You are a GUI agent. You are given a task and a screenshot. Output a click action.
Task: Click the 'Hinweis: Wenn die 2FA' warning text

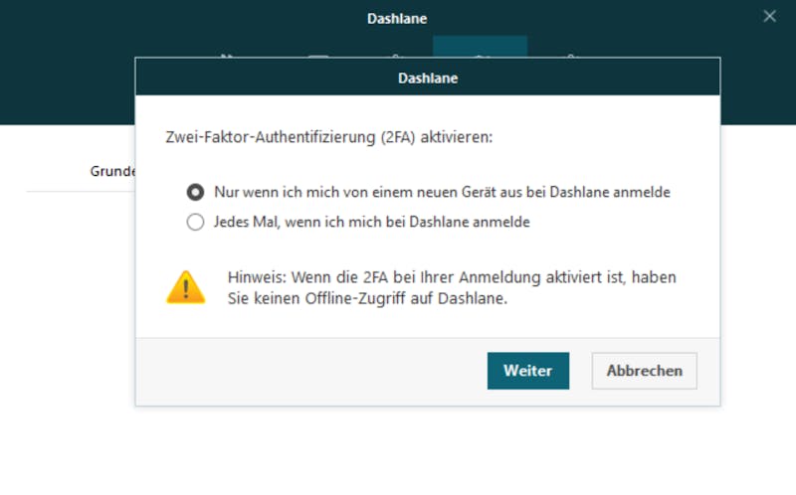[x=452, y=287]
